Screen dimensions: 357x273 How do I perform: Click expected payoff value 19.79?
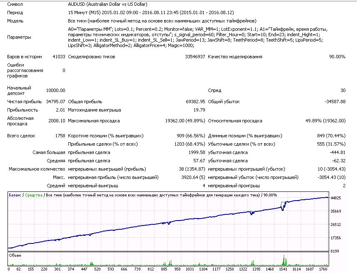click(199, 110)
